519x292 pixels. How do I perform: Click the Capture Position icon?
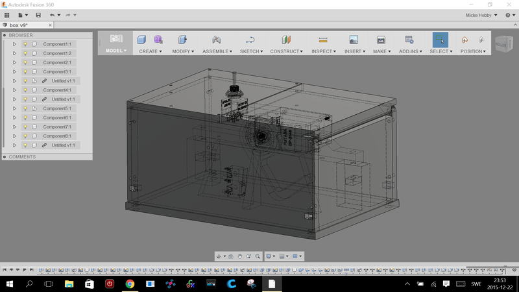coord(465,40)
